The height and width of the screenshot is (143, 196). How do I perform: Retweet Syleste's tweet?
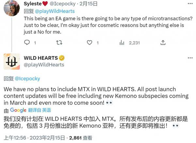click(59, 42)
